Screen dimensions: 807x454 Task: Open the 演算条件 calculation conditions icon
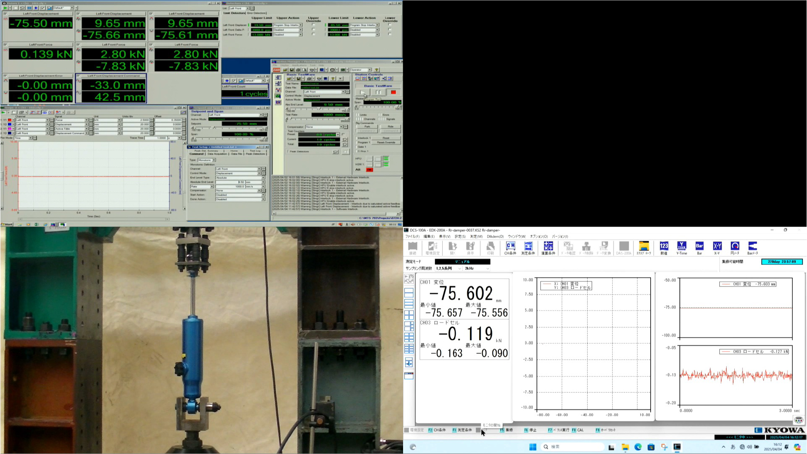548,248
